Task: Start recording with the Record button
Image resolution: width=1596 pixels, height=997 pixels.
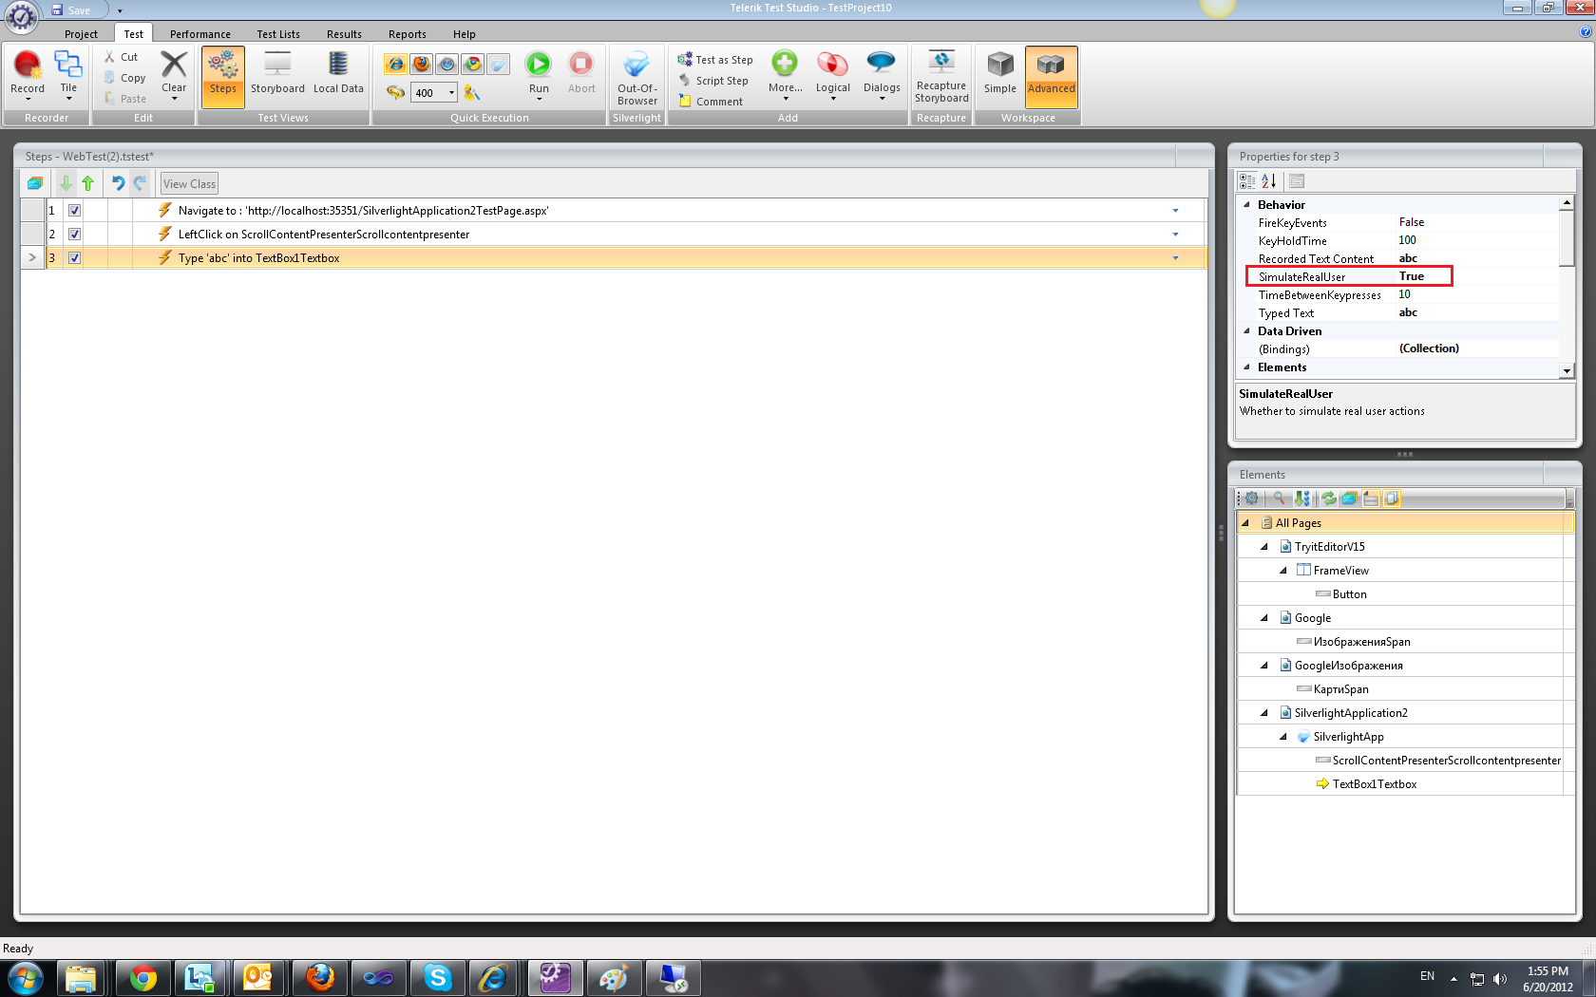Action: 28,76
